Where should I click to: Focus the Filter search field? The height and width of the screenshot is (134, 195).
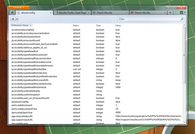pyautogui.click(x=151, y=19)
